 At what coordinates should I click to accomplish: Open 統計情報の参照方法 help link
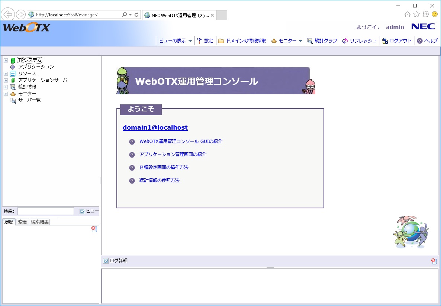159,180
